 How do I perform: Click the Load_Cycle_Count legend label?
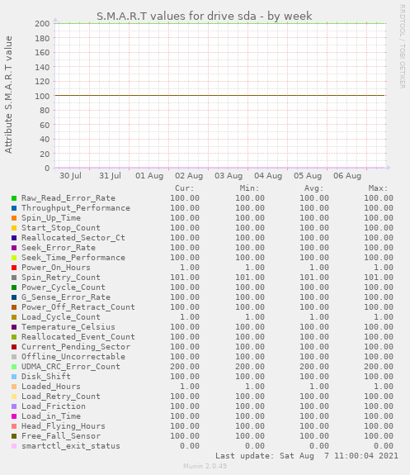click(x=60, y=317)
